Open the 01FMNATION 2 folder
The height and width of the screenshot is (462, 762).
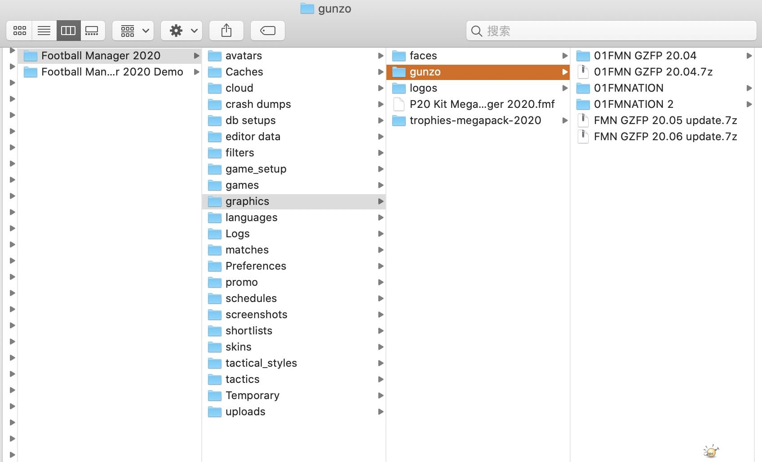coord(663,104)
